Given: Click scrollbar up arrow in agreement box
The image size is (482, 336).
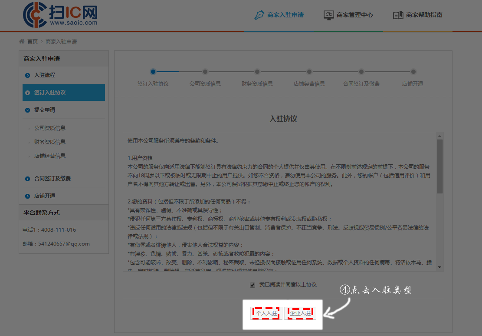Looking at the screenshot, I should 439,136.
